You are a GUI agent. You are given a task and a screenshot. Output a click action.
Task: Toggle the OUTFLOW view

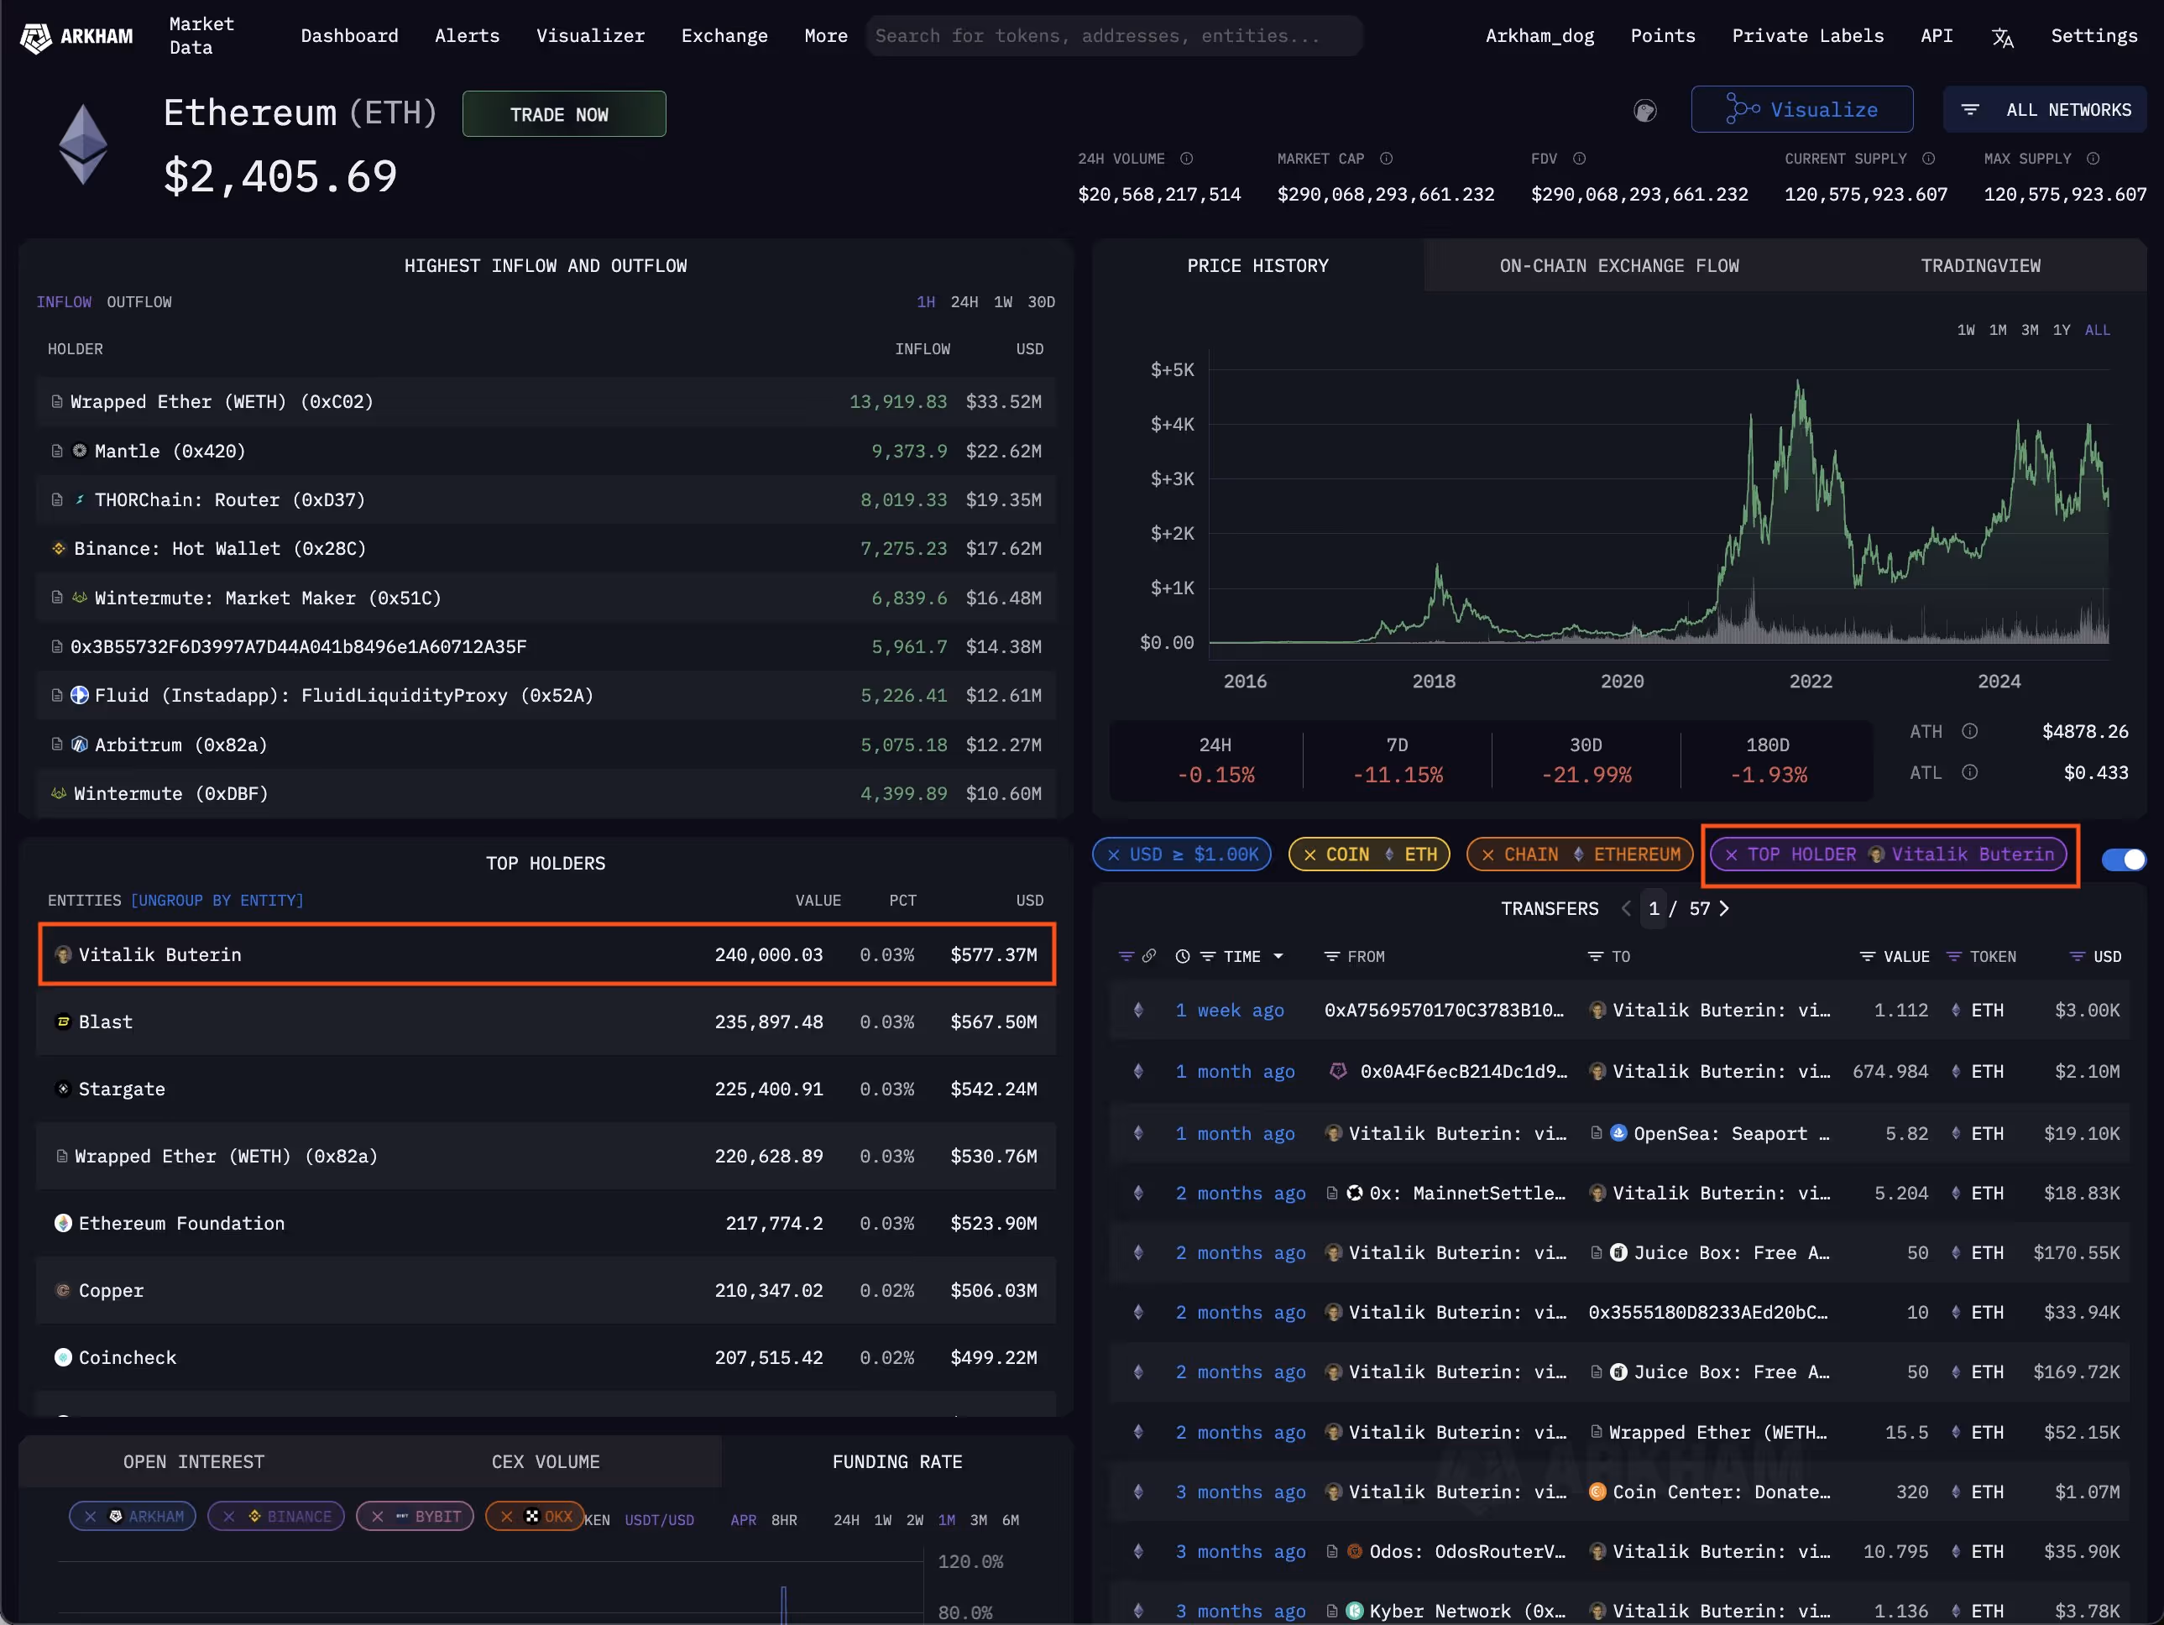[x=139, y=302]
